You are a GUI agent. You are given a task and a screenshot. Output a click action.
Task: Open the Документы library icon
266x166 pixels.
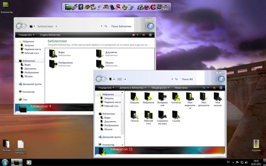pyautogui.click(x=100, y=54)
